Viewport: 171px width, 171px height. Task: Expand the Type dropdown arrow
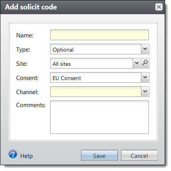(145, 49)
